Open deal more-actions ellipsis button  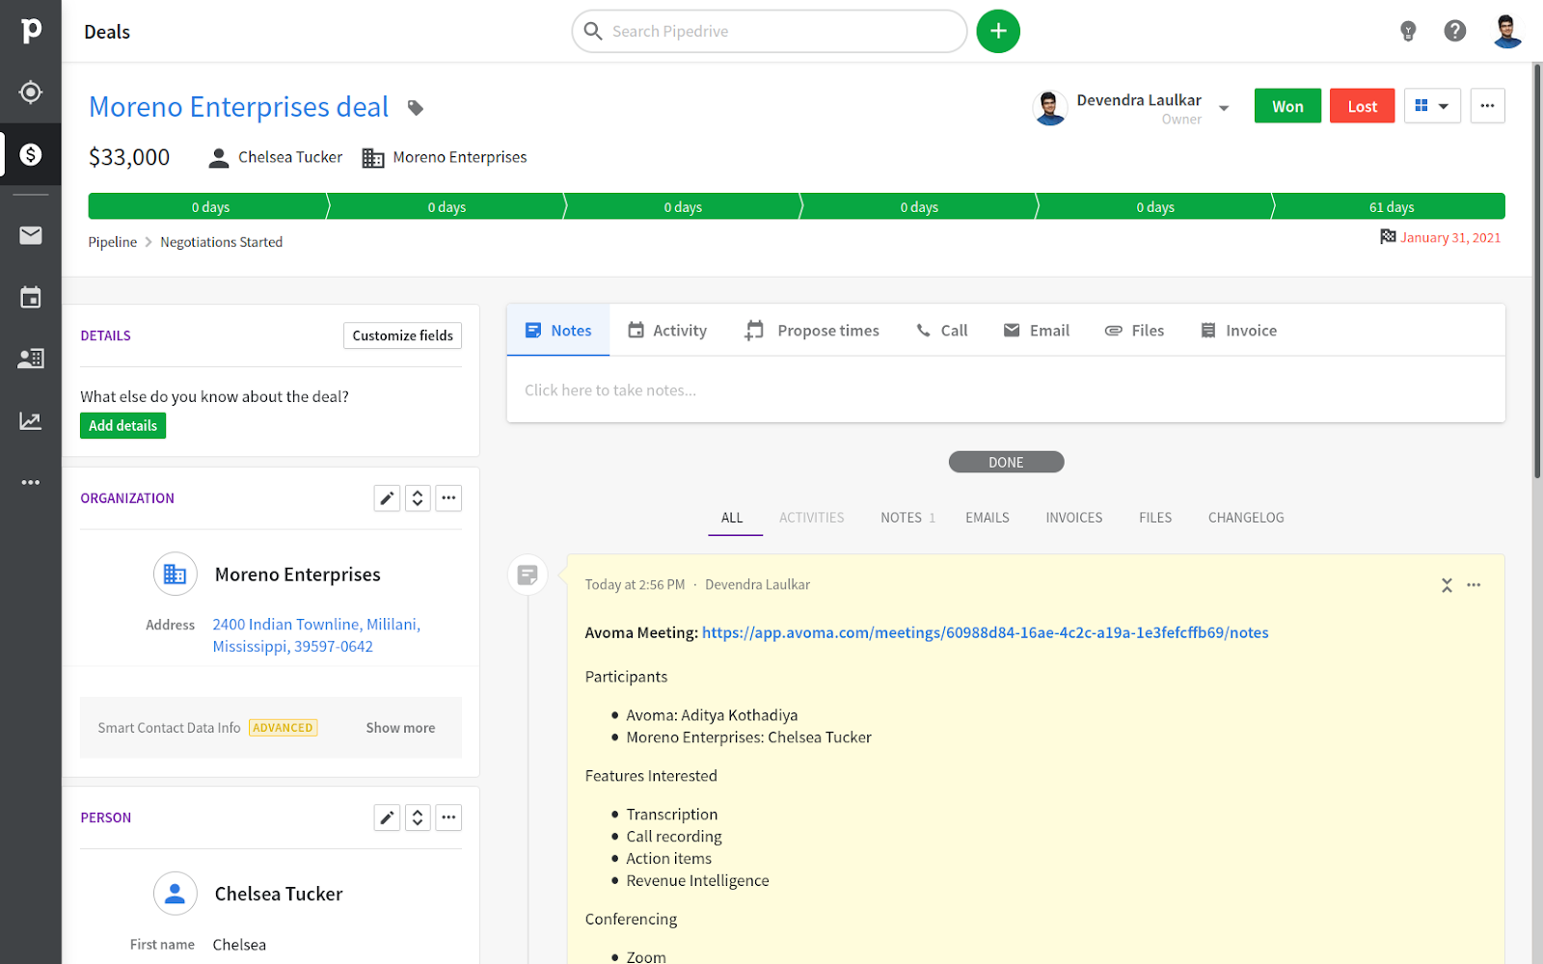coord(1488,106)
